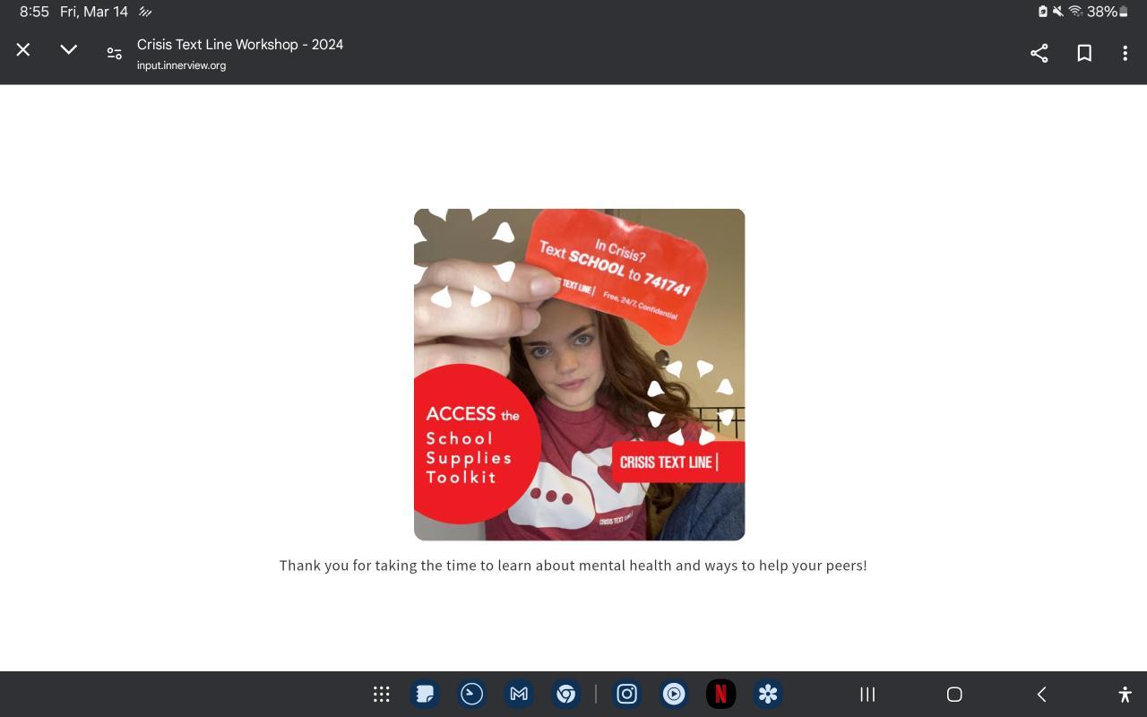The width and height of the screenshot is (1147, 717).
Task: Open site settings icon beside page title
Action: tap(114, 54)
